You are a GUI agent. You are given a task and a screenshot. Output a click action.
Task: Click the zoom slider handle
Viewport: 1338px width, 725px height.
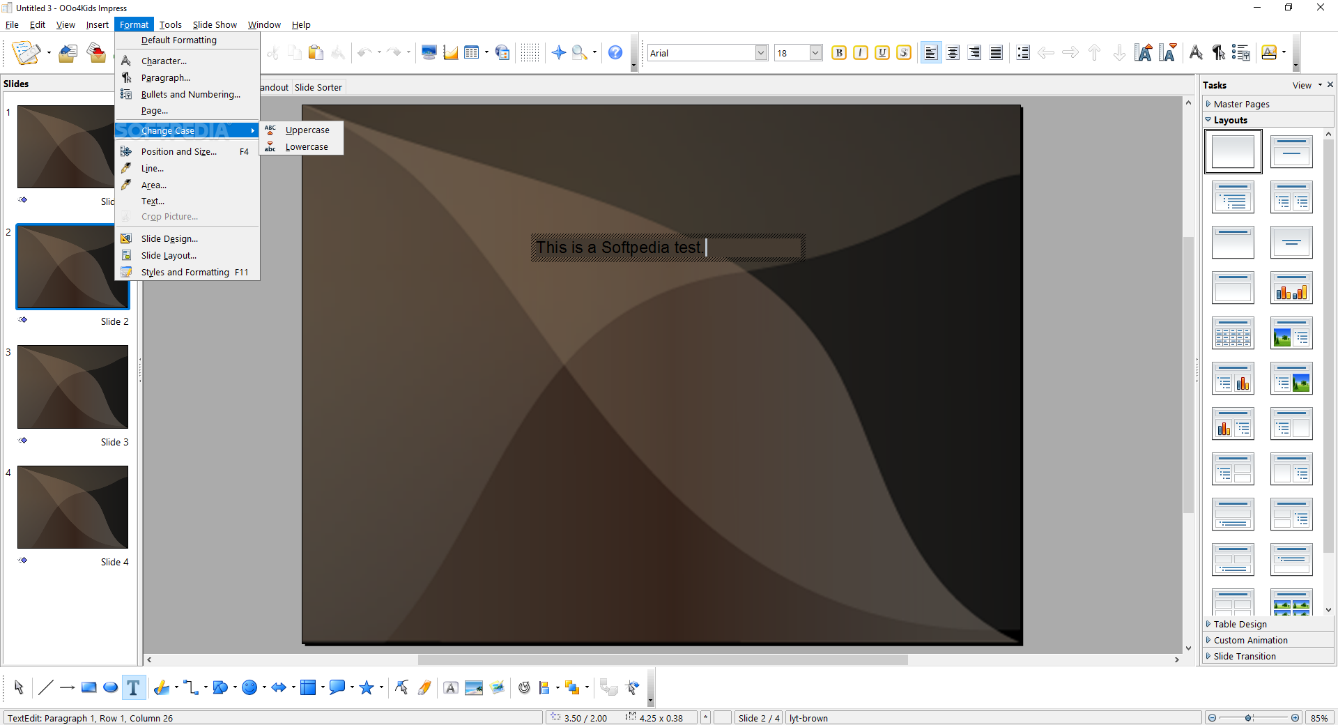pyautogui.click(x=1248, y=718)
